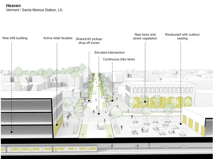The width and height of the screenshot is (213, 159).
Task: Click the autonomous vehicle in the street center
Action: [101, 126]
